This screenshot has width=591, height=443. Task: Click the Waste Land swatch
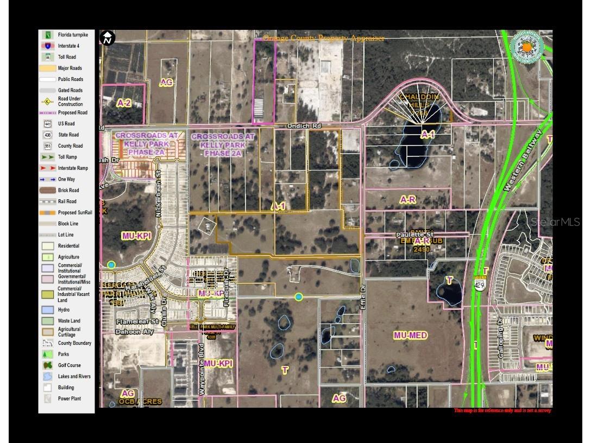(48, 321)
